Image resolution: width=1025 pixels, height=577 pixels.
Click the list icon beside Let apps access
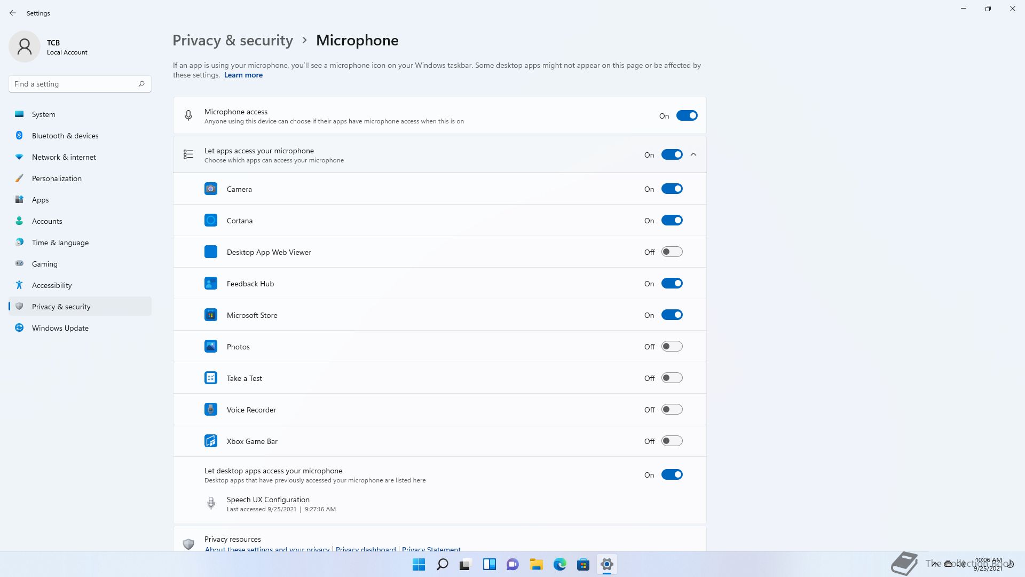[x=188, y=154]
